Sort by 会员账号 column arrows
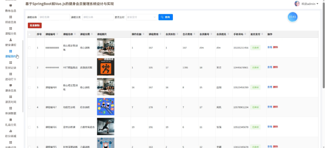Viewport: 325px width, 148px height. pyautogui.click(x=211, y=34)
